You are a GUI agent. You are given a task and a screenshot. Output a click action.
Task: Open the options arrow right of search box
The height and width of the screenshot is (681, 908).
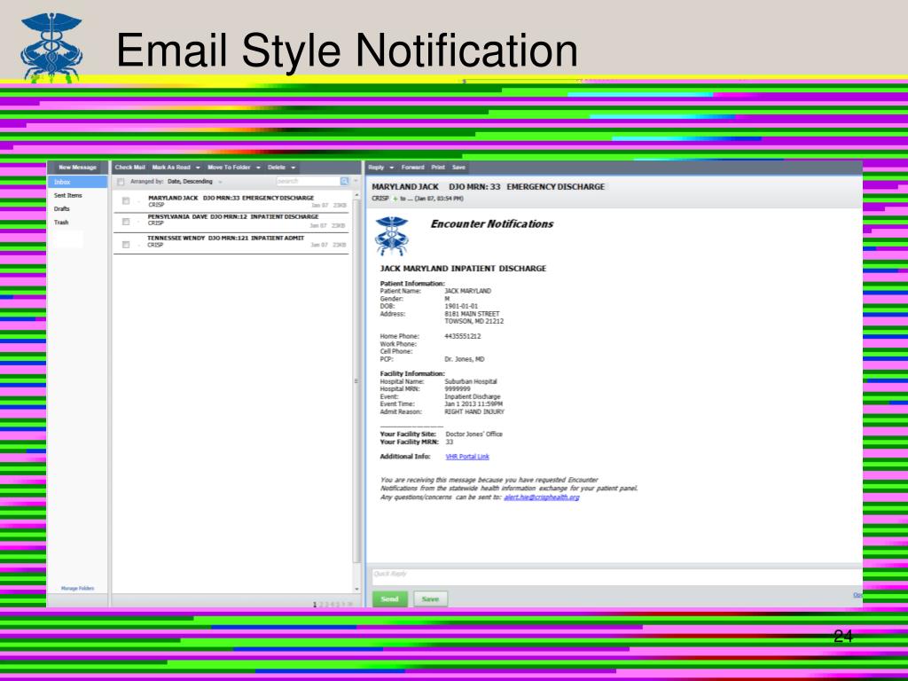coord(356,181)
